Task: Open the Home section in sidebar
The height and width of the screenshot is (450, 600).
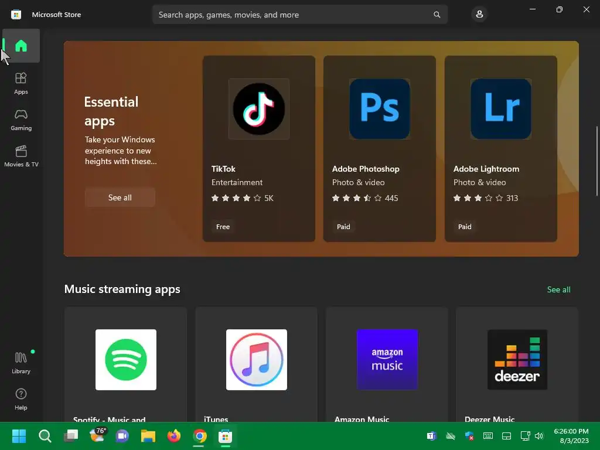Action: point(21,46)
